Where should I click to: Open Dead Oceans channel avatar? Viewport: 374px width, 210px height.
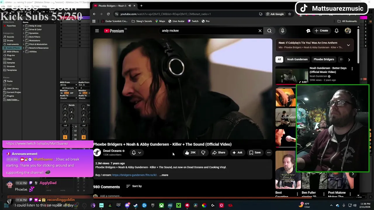(97, 152)
